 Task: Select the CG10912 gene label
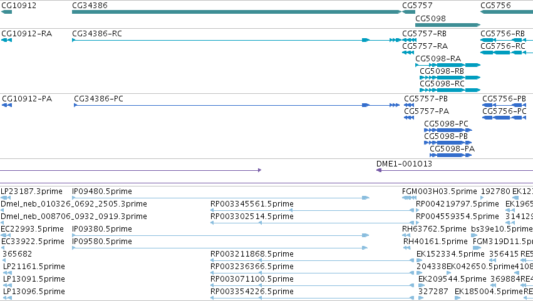pyautogui.click(x=19, y=6)
